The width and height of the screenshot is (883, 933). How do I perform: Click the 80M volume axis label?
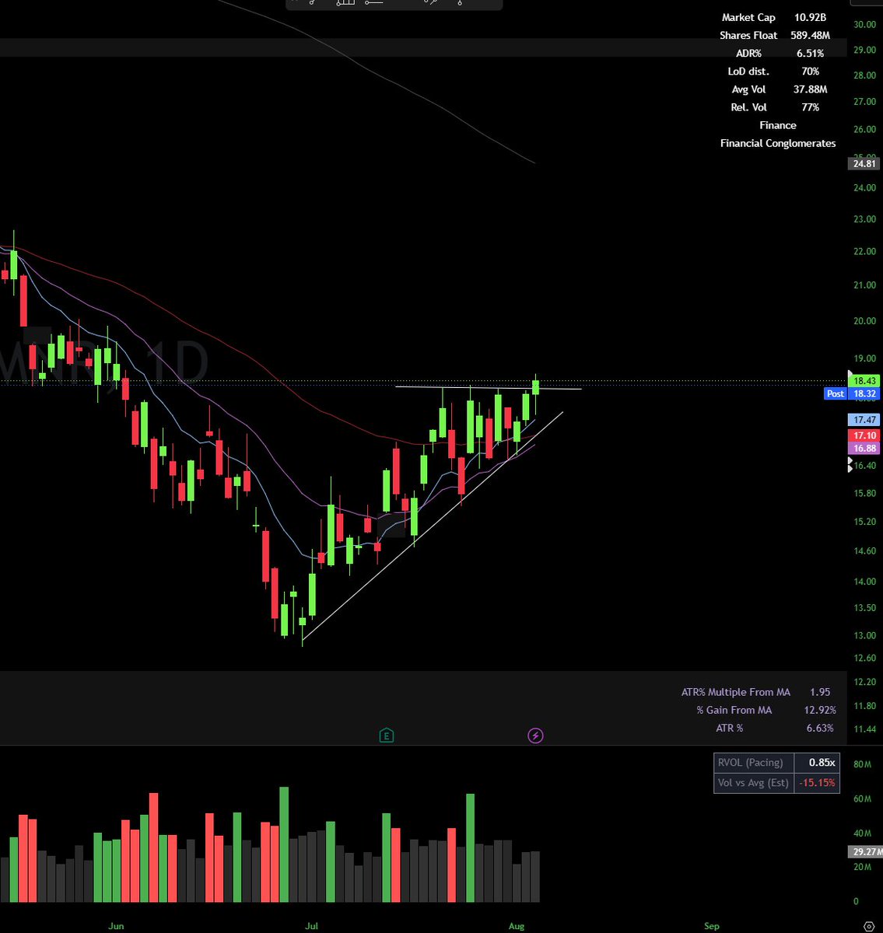pos(861,764)
